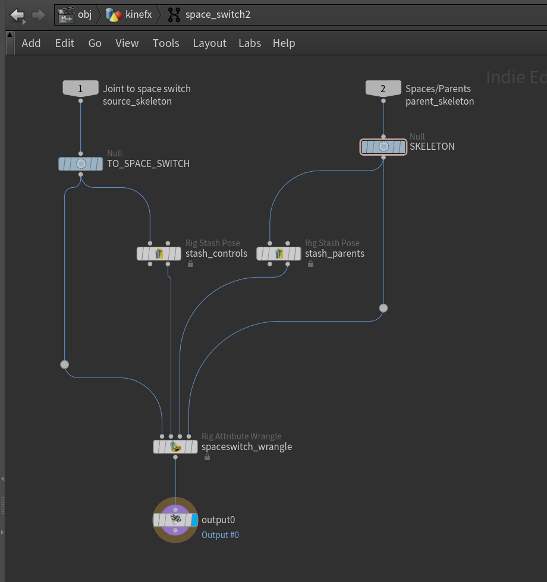The width and height of the screenshot is (547, 582).
Task: Click the lock icon under spaceswitch_wrangle
Action: click(207, 457)
